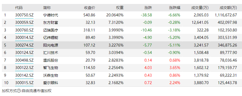The width and height of the screenshot is (242, 96).
Task: Sort table by 权重 column header
Action: (x=120, y=8)
